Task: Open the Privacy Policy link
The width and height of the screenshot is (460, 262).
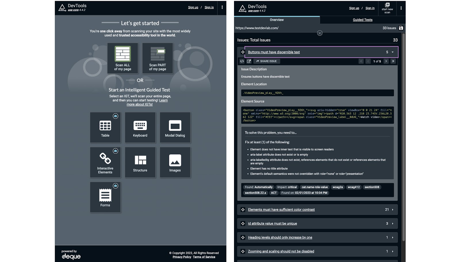Action: tap(182, 257)
